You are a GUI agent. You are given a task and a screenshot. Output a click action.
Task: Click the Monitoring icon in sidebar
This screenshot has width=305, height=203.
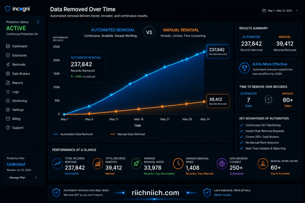[8, 101]
